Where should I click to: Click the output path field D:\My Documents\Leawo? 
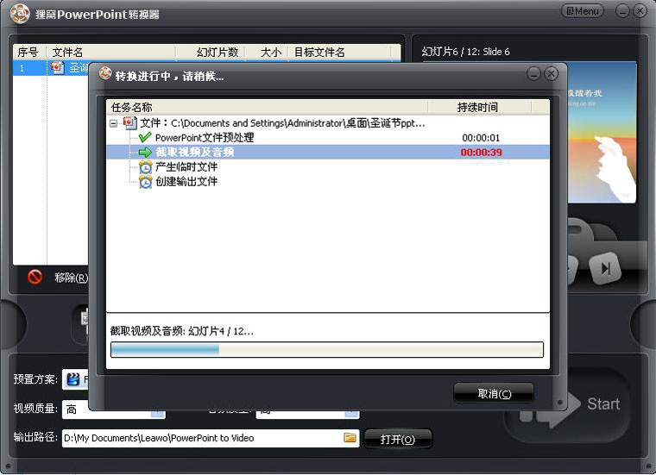click(211, 438)
